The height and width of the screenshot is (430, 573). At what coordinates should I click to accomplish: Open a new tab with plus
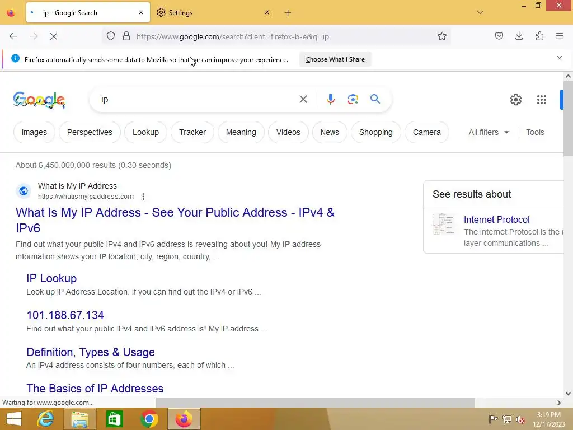click(x=288, y=13)
